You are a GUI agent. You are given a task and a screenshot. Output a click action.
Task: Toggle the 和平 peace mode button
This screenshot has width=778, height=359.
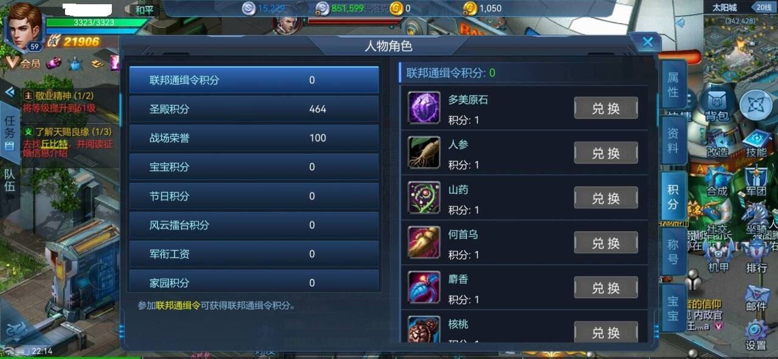coord(144,10)
